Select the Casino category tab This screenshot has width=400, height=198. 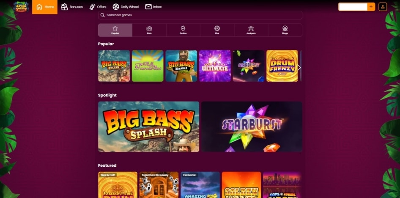click(x=183, y=30)
